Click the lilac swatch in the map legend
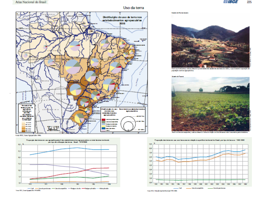Screen dimensions: 259x202 tap(103, 130)
